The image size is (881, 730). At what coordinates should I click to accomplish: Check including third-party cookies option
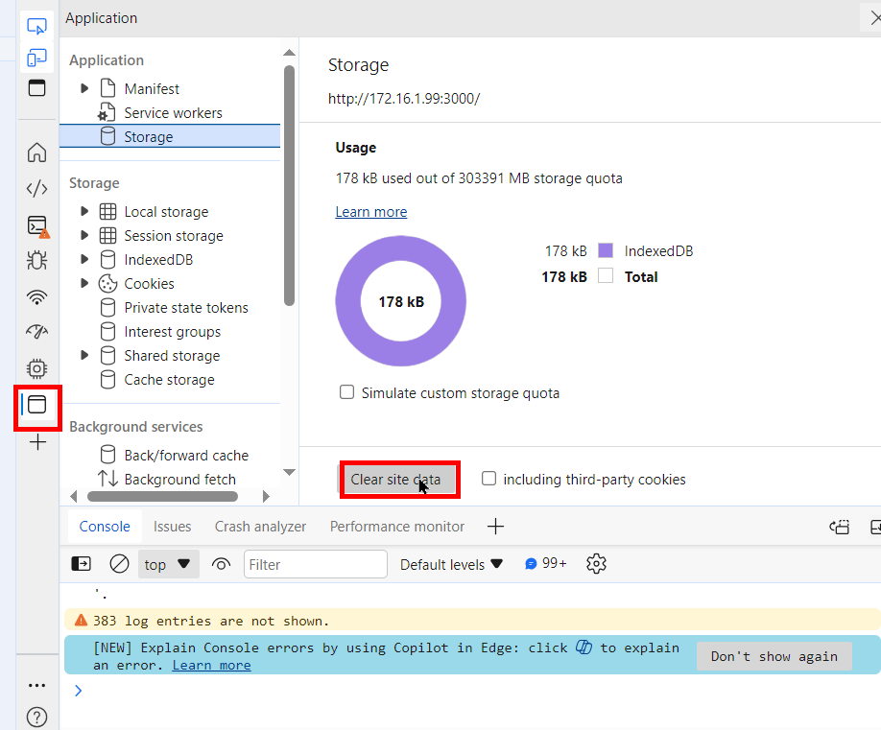(x=488, y=479)
